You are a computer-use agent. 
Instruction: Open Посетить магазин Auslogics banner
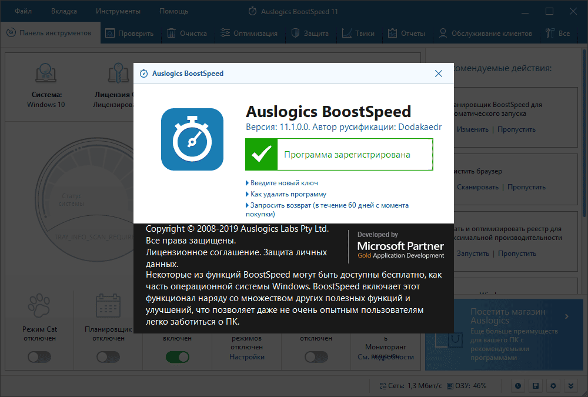click(x=505, y=334)
